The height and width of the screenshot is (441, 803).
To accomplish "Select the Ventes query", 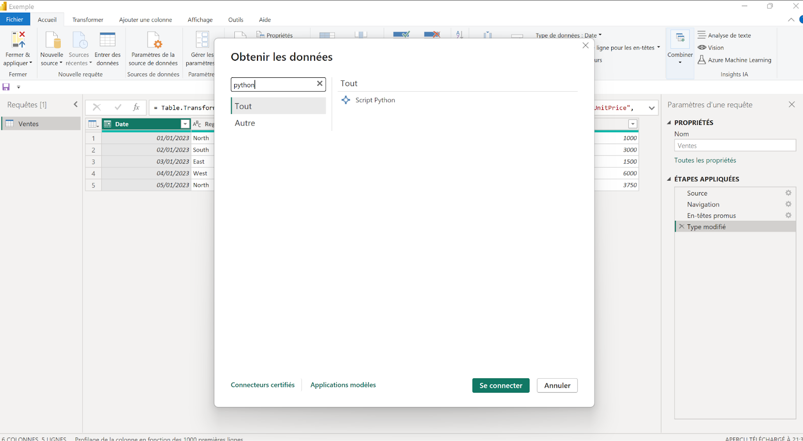I will (41, 123).
